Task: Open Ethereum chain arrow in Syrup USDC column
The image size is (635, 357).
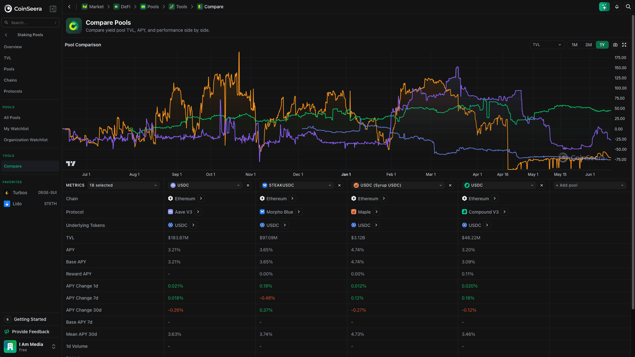Action: 384,198
